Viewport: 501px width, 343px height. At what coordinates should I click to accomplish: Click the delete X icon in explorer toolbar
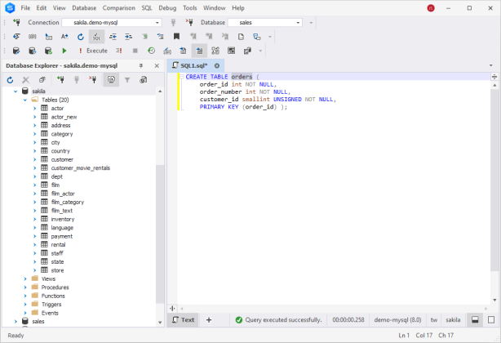(x=26, y=80)
